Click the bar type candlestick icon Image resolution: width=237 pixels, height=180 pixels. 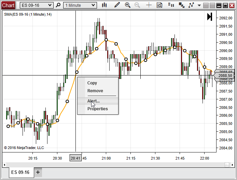[x=105, y=5]
